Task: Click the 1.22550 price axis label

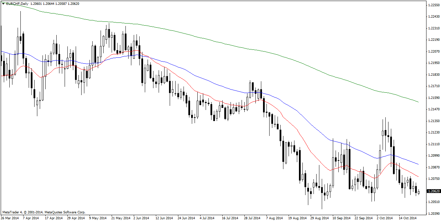Action: click(x=434, y=5)
